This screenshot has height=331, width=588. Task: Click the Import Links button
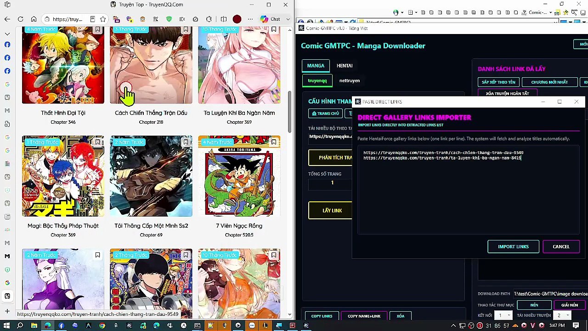[x=513, y=247]
